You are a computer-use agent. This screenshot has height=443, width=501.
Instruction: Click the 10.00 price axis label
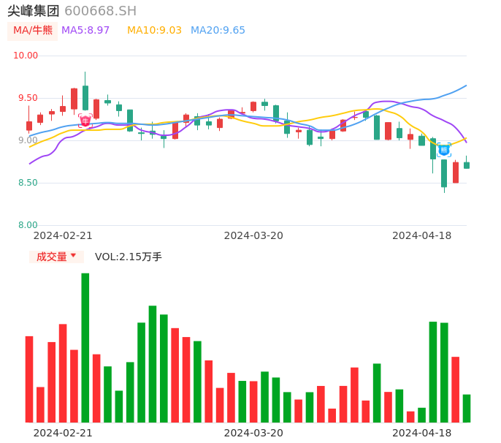(x=26, y=56)
